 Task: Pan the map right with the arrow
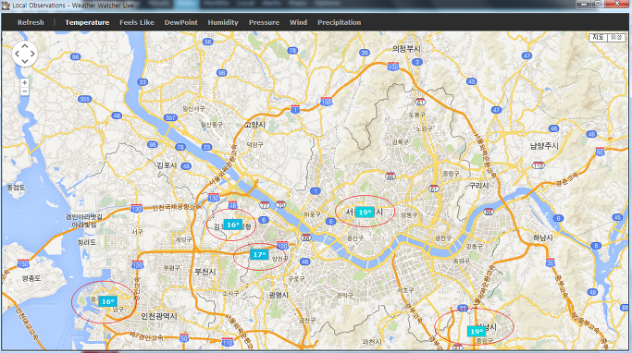click(32, 54)
